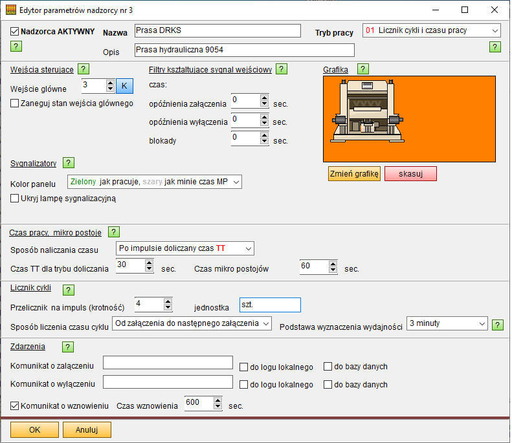Open help icon next to Licznik cykli
The image size is (512, 443).
[68, 290]
